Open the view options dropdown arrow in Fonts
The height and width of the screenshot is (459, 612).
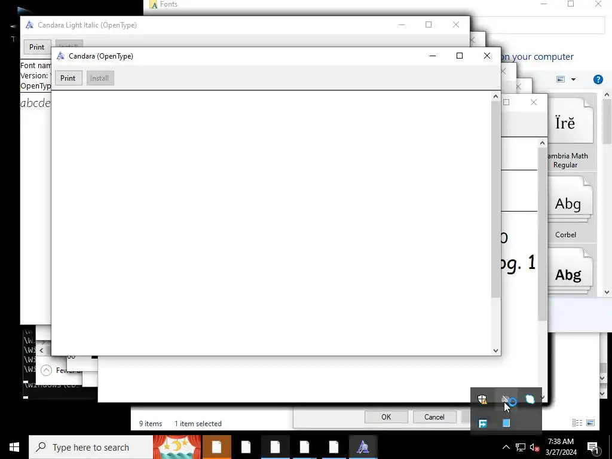click(573, 79)
